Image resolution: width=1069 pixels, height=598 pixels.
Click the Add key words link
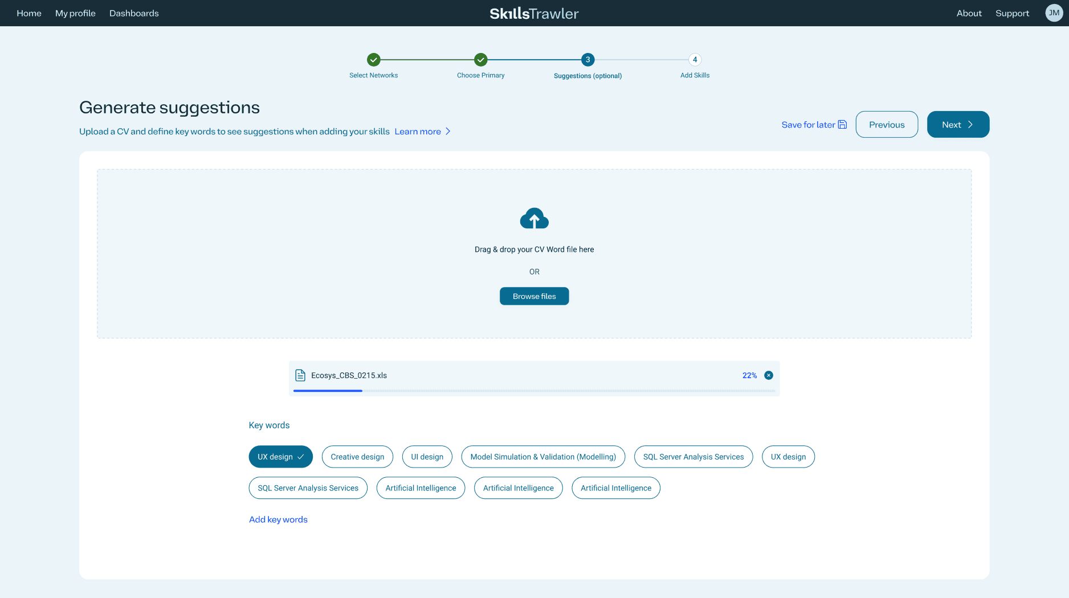(x=278, y=519)
